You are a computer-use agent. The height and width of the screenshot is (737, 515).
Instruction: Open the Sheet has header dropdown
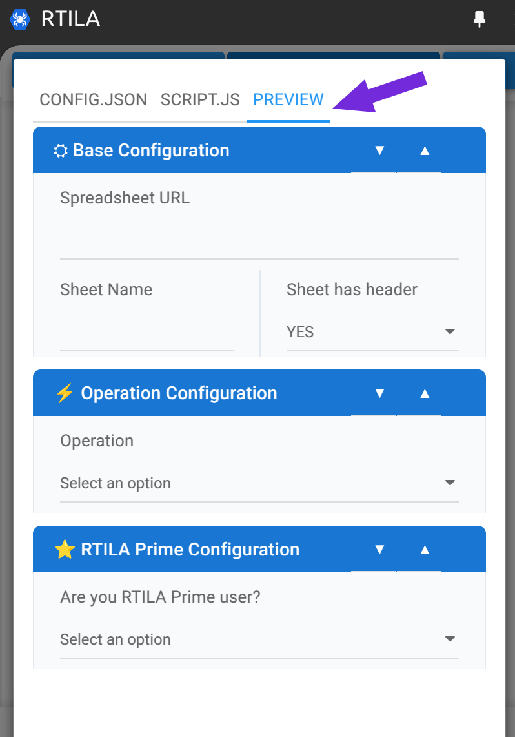click(372, 332)
